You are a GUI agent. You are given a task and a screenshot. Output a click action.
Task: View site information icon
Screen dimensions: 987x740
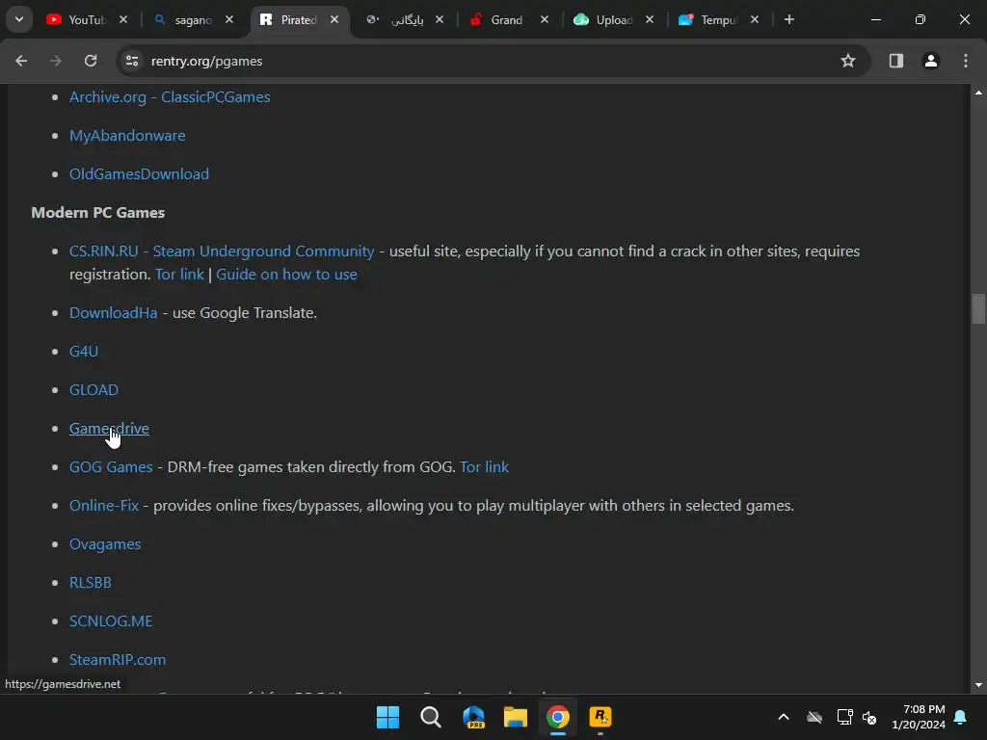tap(131, 61)
